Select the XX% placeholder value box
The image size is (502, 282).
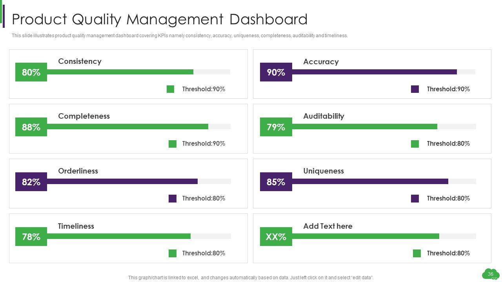click(276, 237)
